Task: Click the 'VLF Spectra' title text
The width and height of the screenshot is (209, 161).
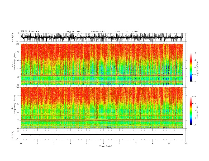Action: point(30,32)
